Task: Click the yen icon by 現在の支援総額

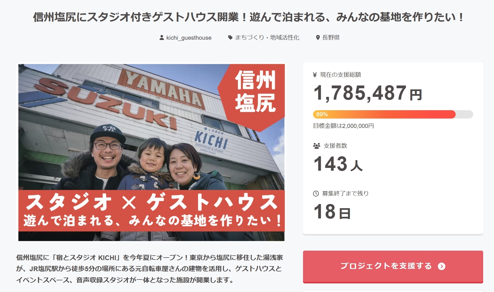Action: (315, 75)
